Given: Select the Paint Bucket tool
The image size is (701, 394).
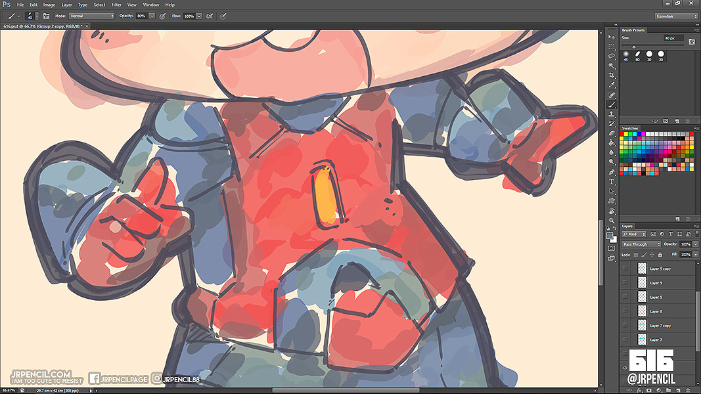Looking at the screenshot, I should (x=612, y=143).
